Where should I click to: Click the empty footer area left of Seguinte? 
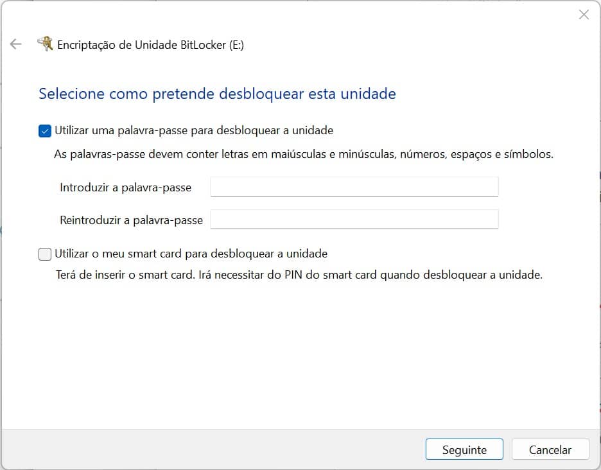pos(212,449)
